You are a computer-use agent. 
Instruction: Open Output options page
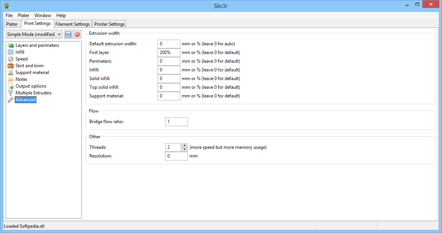(31, 86)
